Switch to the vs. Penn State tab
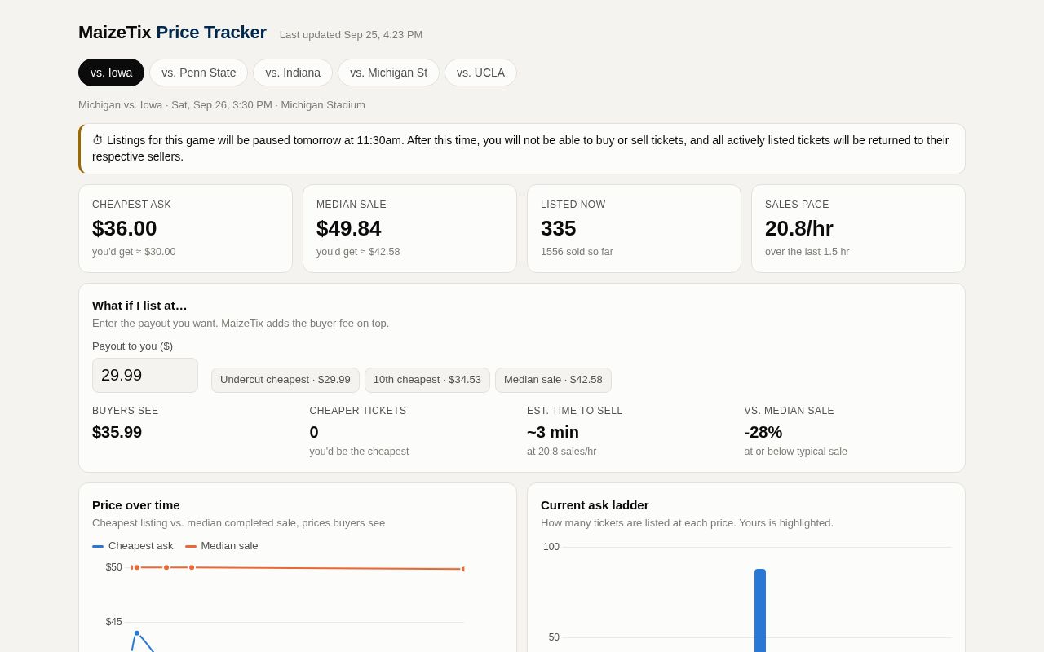The height and width of the screenshot is (652, 1044). [198, 73]
